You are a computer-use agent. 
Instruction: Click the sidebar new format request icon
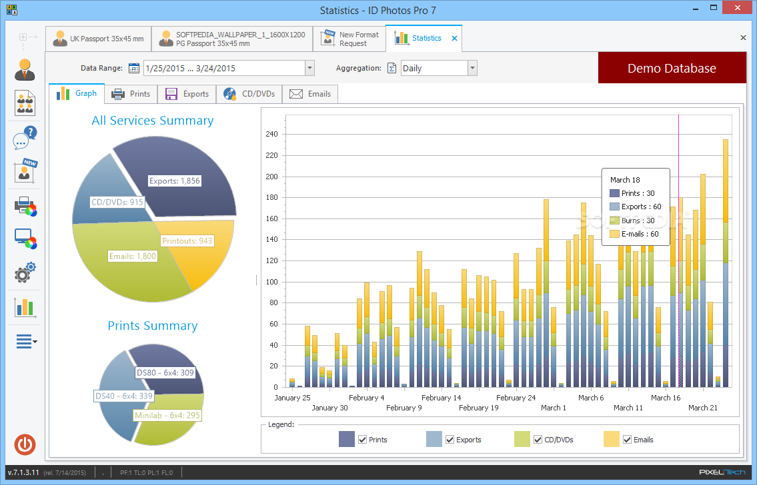pos(25,170)
